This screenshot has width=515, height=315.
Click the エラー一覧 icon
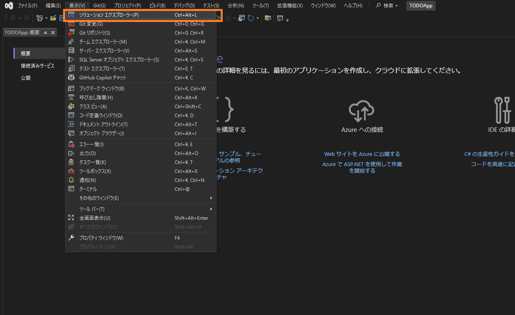(71, 144)
